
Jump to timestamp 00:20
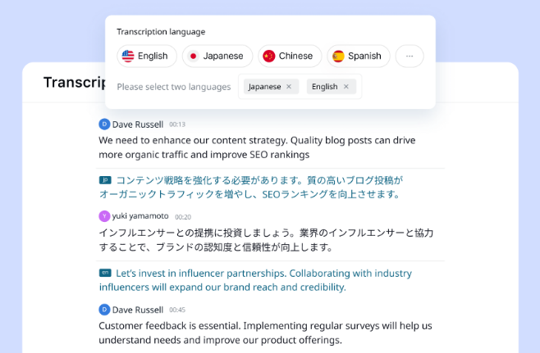[183, 217]
